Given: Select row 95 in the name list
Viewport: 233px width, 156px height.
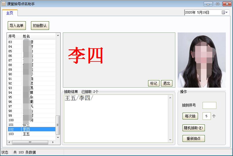Looking at the screenshot, I should 32,97.
